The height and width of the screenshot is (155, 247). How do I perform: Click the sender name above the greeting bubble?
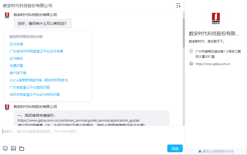pos(35,15)
